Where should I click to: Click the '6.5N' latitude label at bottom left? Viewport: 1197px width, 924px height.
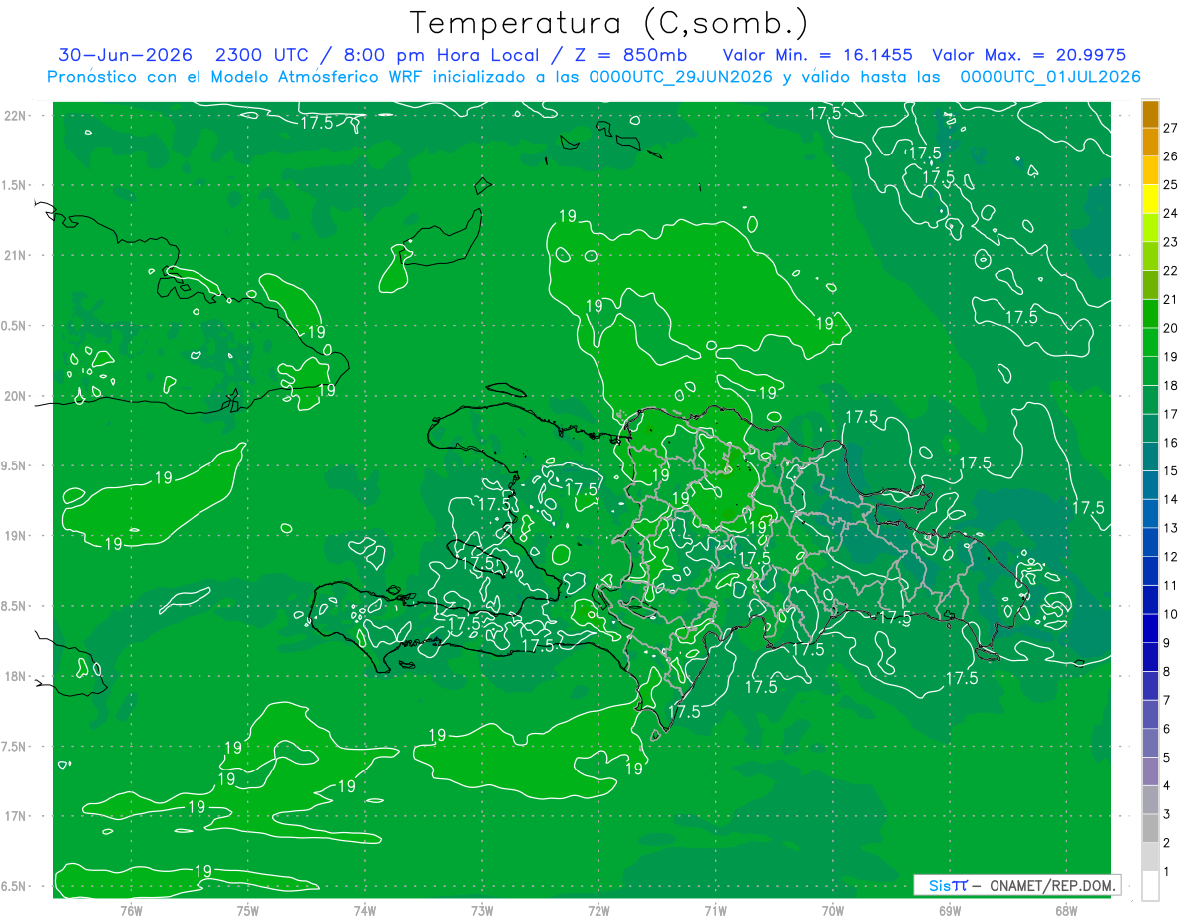(15, 887)
